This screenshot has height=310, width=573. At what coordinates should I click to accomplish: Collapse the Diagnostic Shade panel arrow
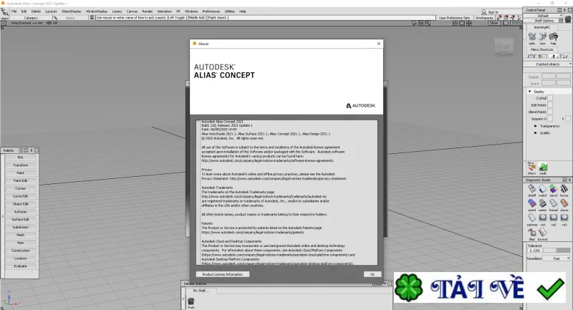[x=569, y=180]
